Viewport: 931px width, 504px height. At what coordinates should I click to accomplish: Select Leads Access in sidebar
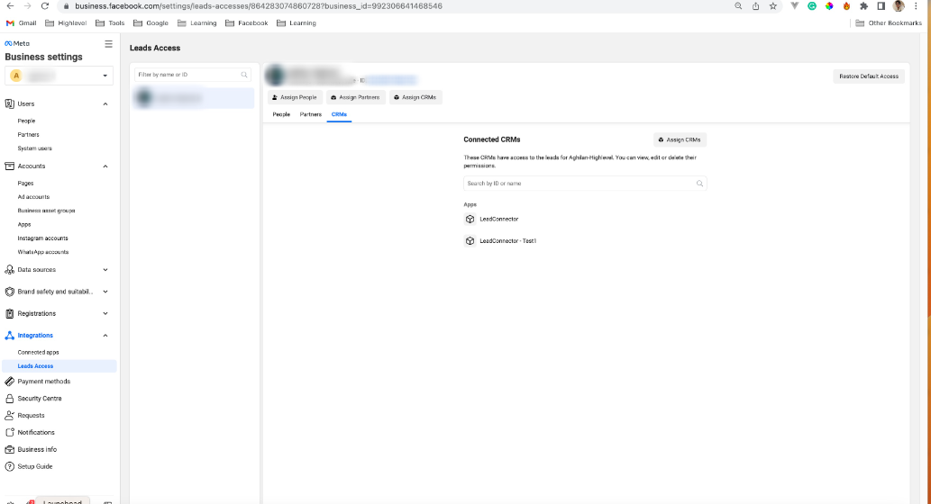click(59, 366)
